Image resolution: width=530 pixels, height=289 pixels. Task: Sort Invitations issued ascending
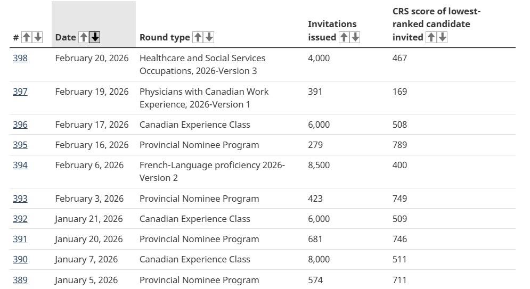tap(344, 37)
